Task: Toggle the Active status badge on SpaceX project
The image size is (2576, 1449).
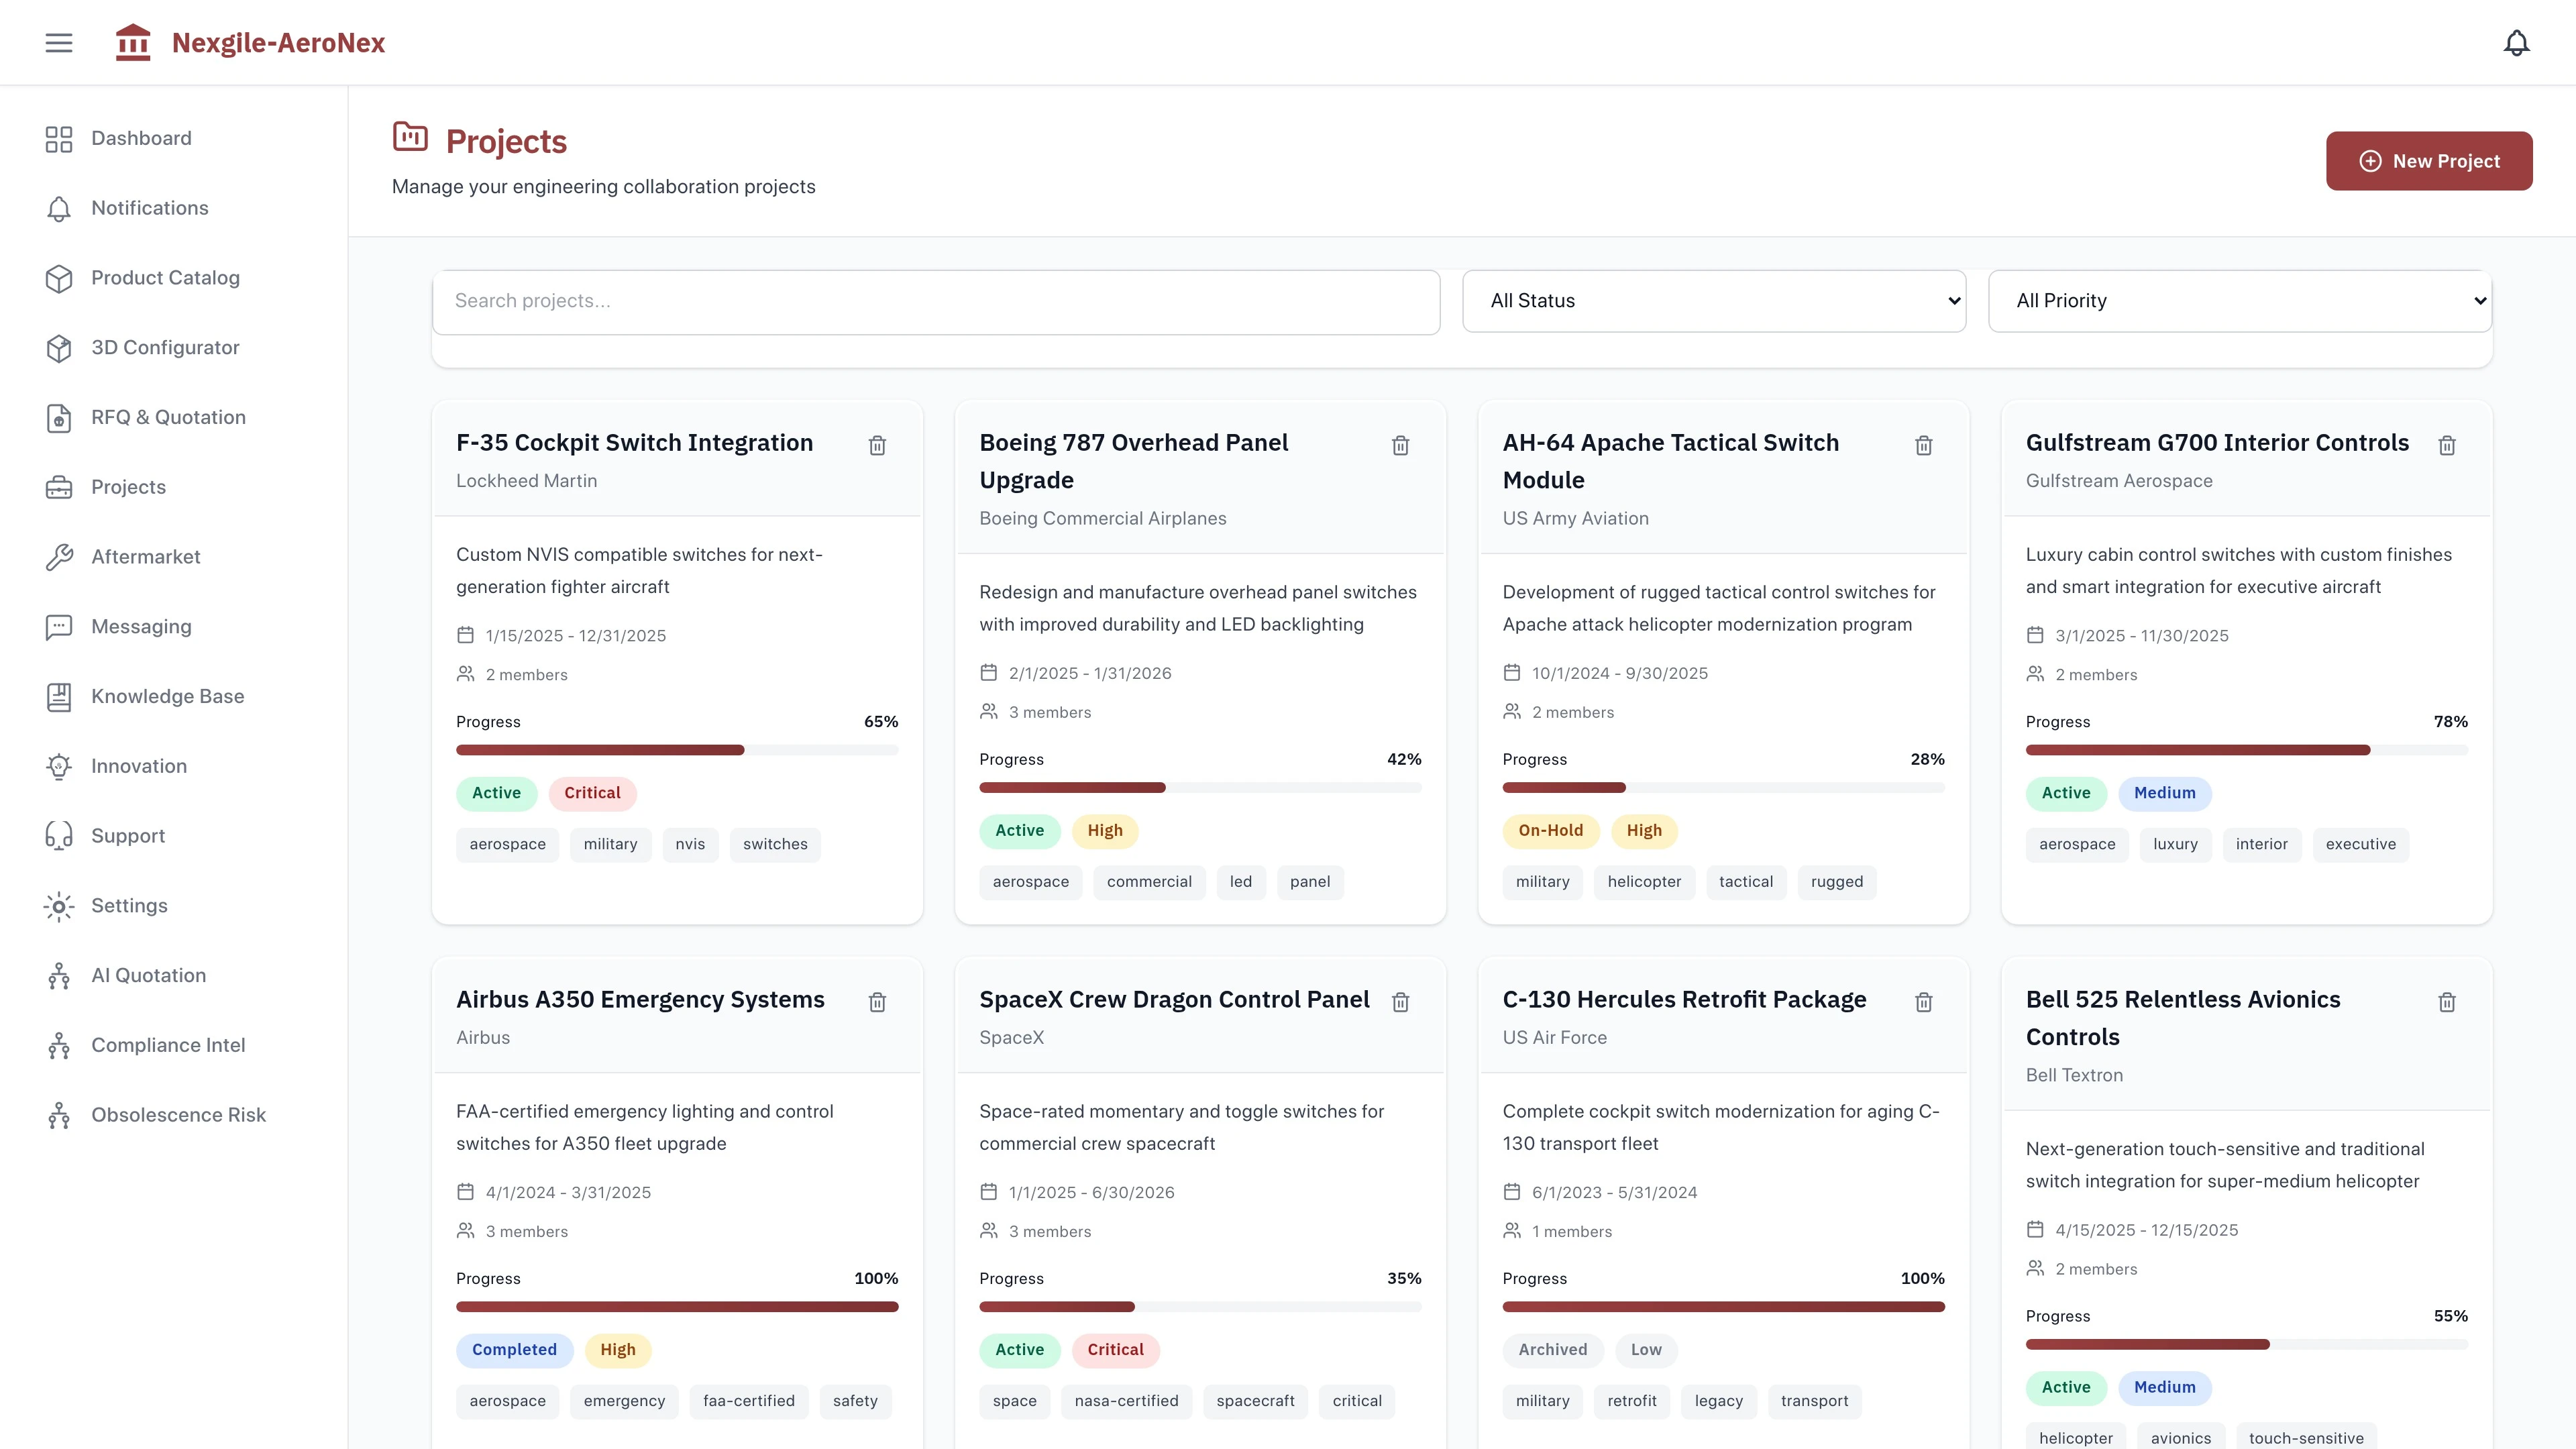Action: [x=1020, y=1350]
